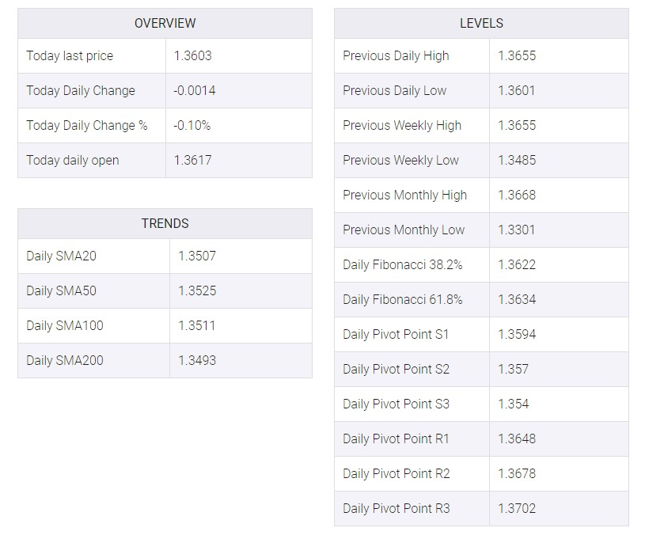This screenshot has height=539, width=645.
Task: Click the Today daily open value 1.3617
Action: 192,160
